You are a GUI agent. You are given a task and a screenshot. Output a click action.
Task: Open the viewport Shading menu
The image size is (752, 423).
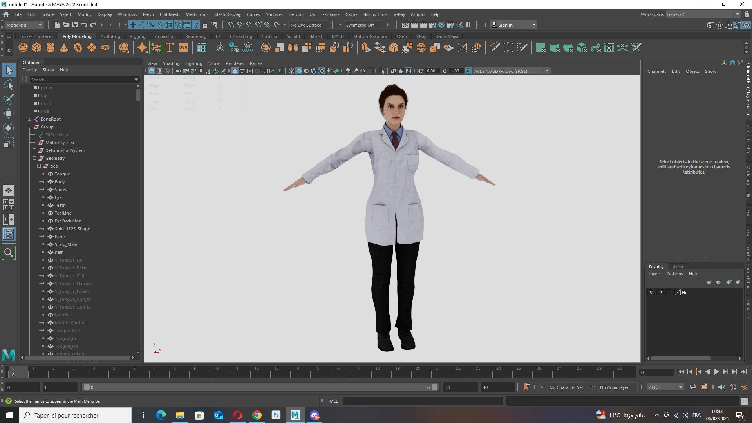tap(171, 63)
